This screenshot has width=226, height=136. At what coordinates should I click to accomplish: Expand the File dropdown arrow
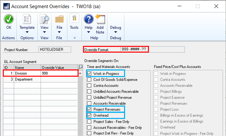click(x=59, y=32)
